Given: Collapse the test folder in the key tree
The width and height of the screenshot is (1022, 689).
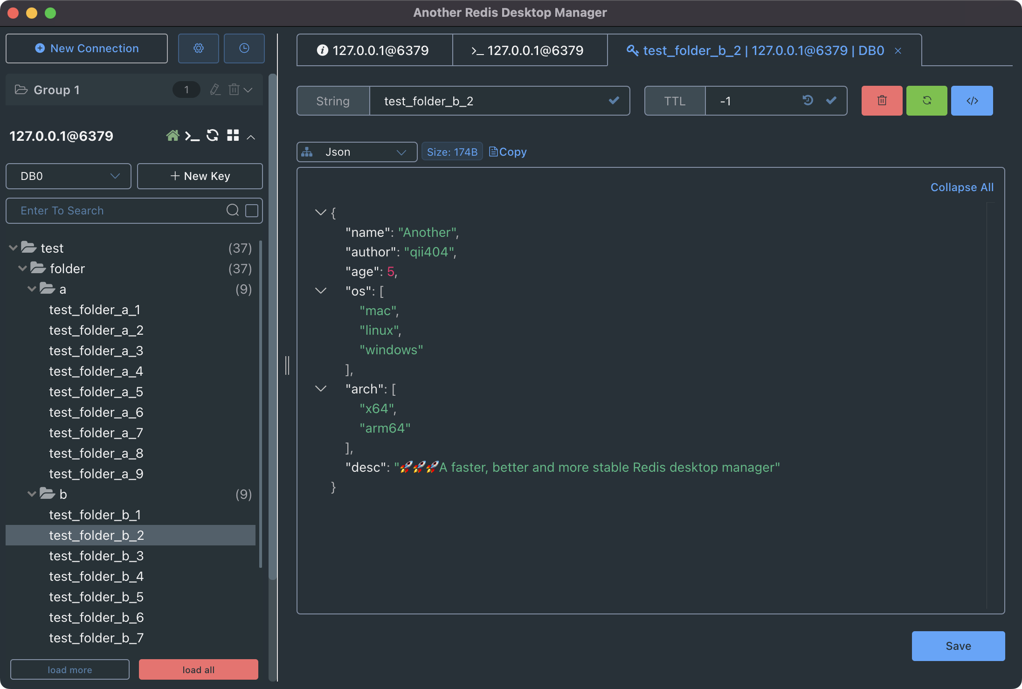Looking at the screenshot, I should click(13, 248).
